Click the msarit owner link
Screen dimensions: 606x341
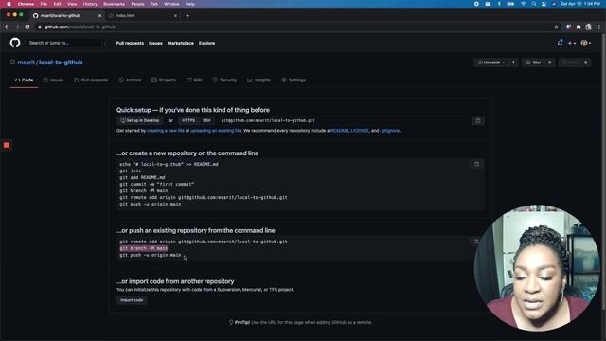(x=26, y=63)
